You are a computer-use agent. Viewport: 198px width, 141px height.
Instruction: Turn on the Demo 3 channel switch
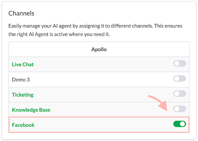(179, 78)
